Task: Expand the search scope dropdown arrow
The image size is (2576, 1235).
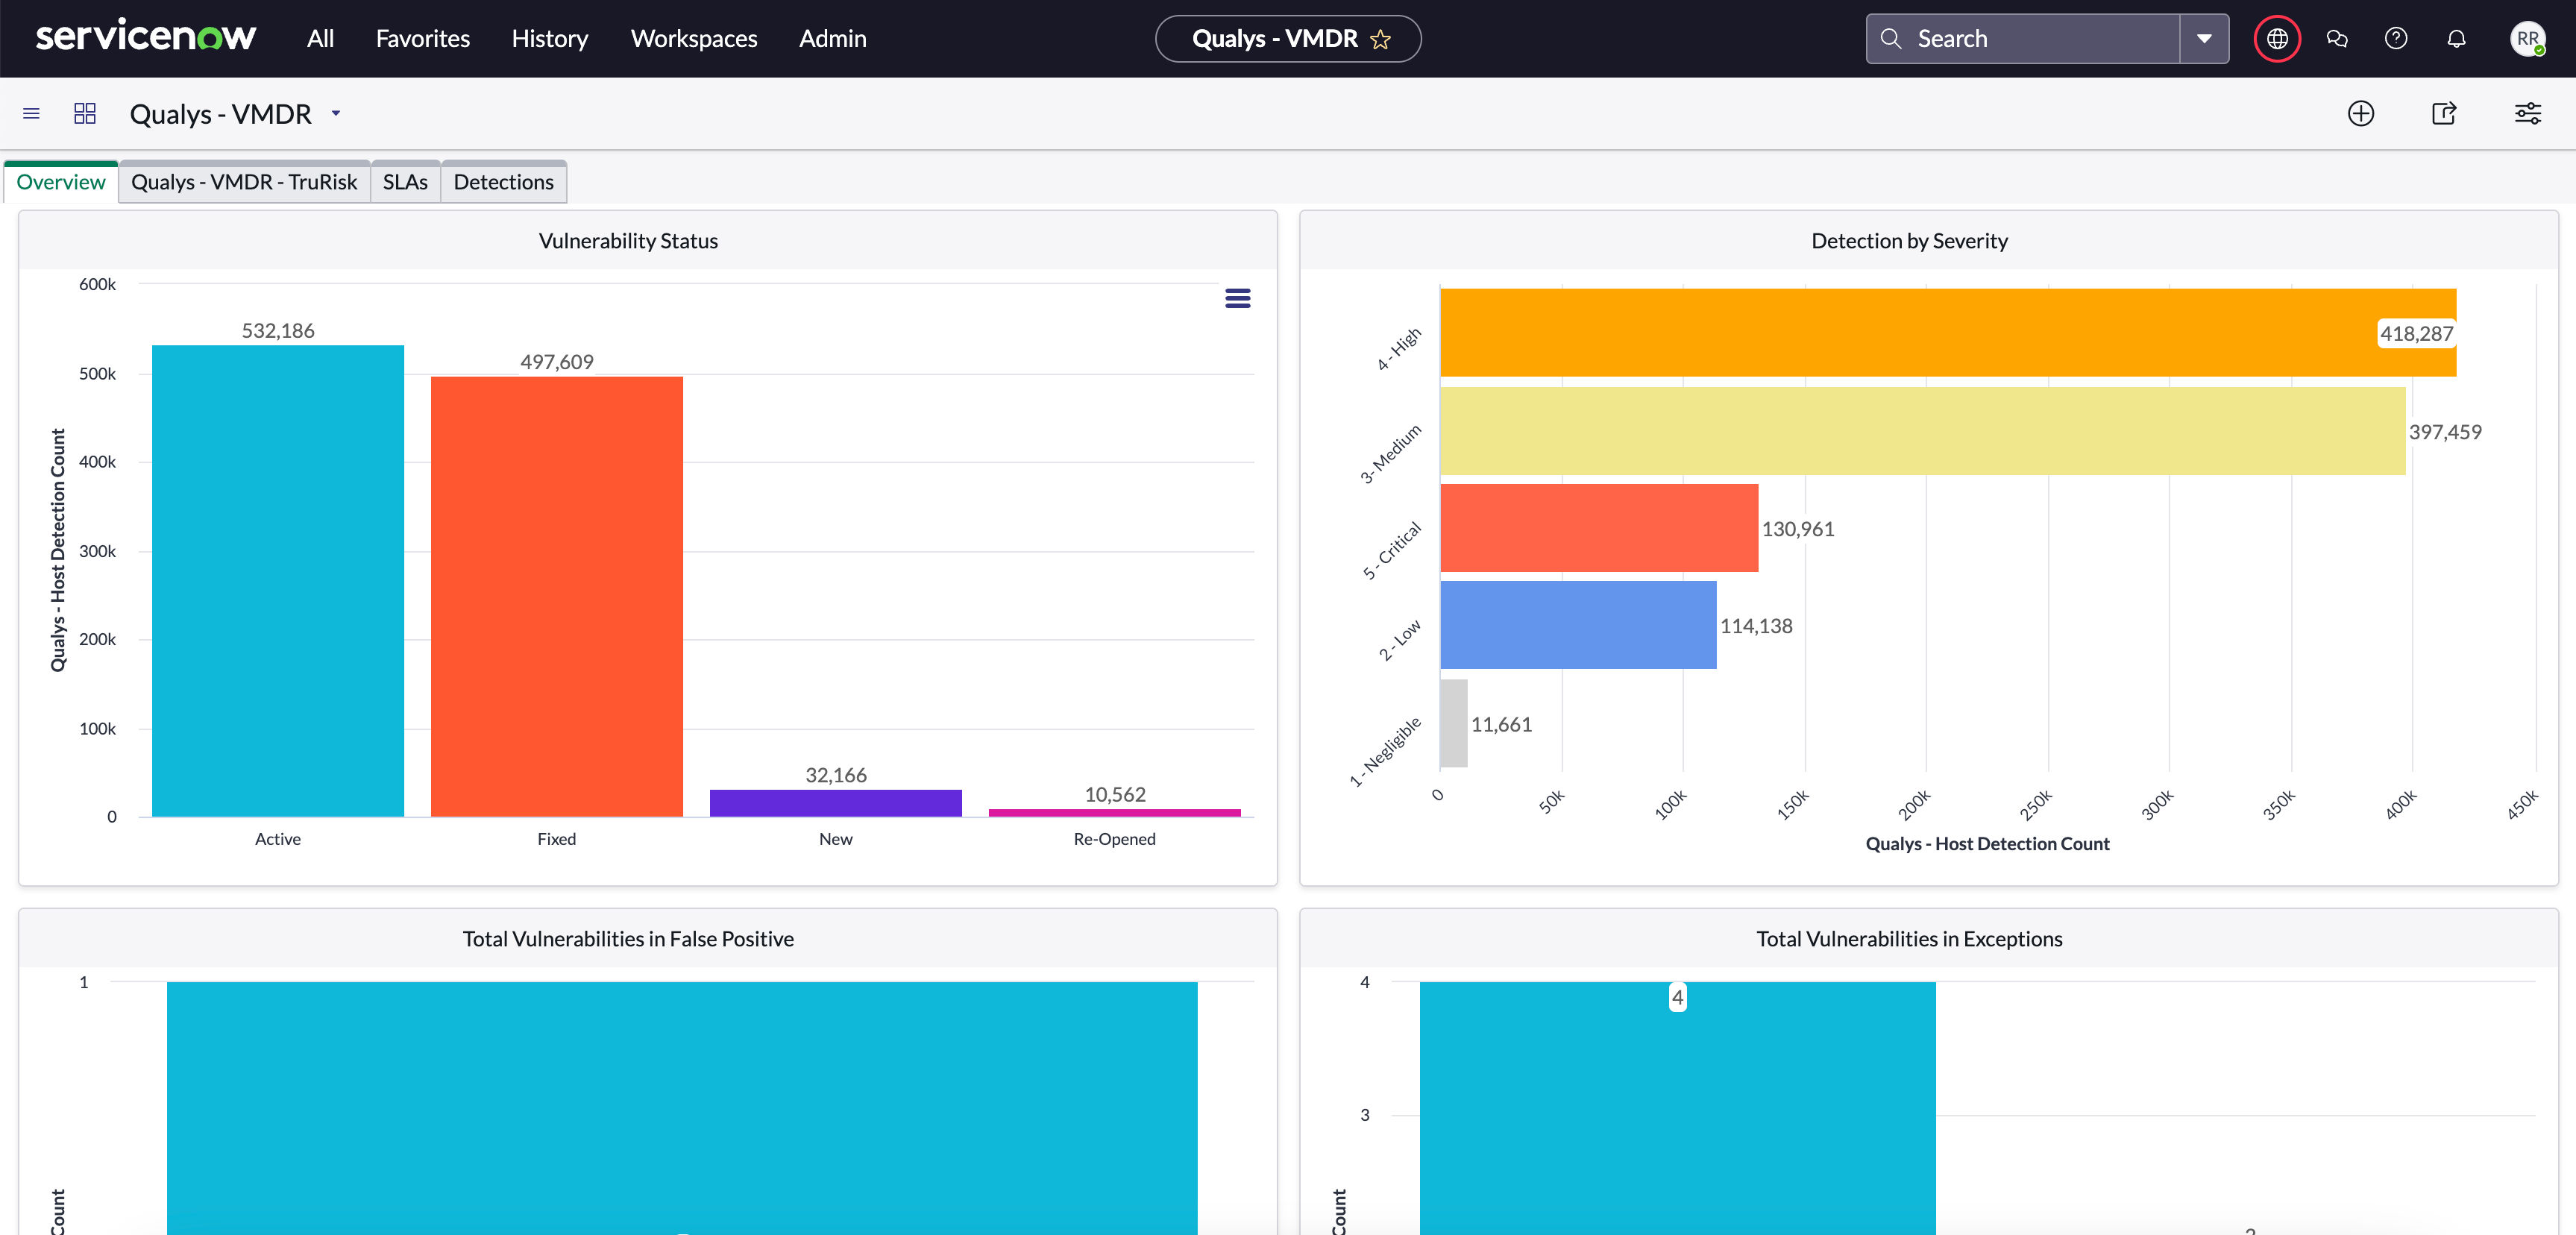Action: pos(2204,39)
